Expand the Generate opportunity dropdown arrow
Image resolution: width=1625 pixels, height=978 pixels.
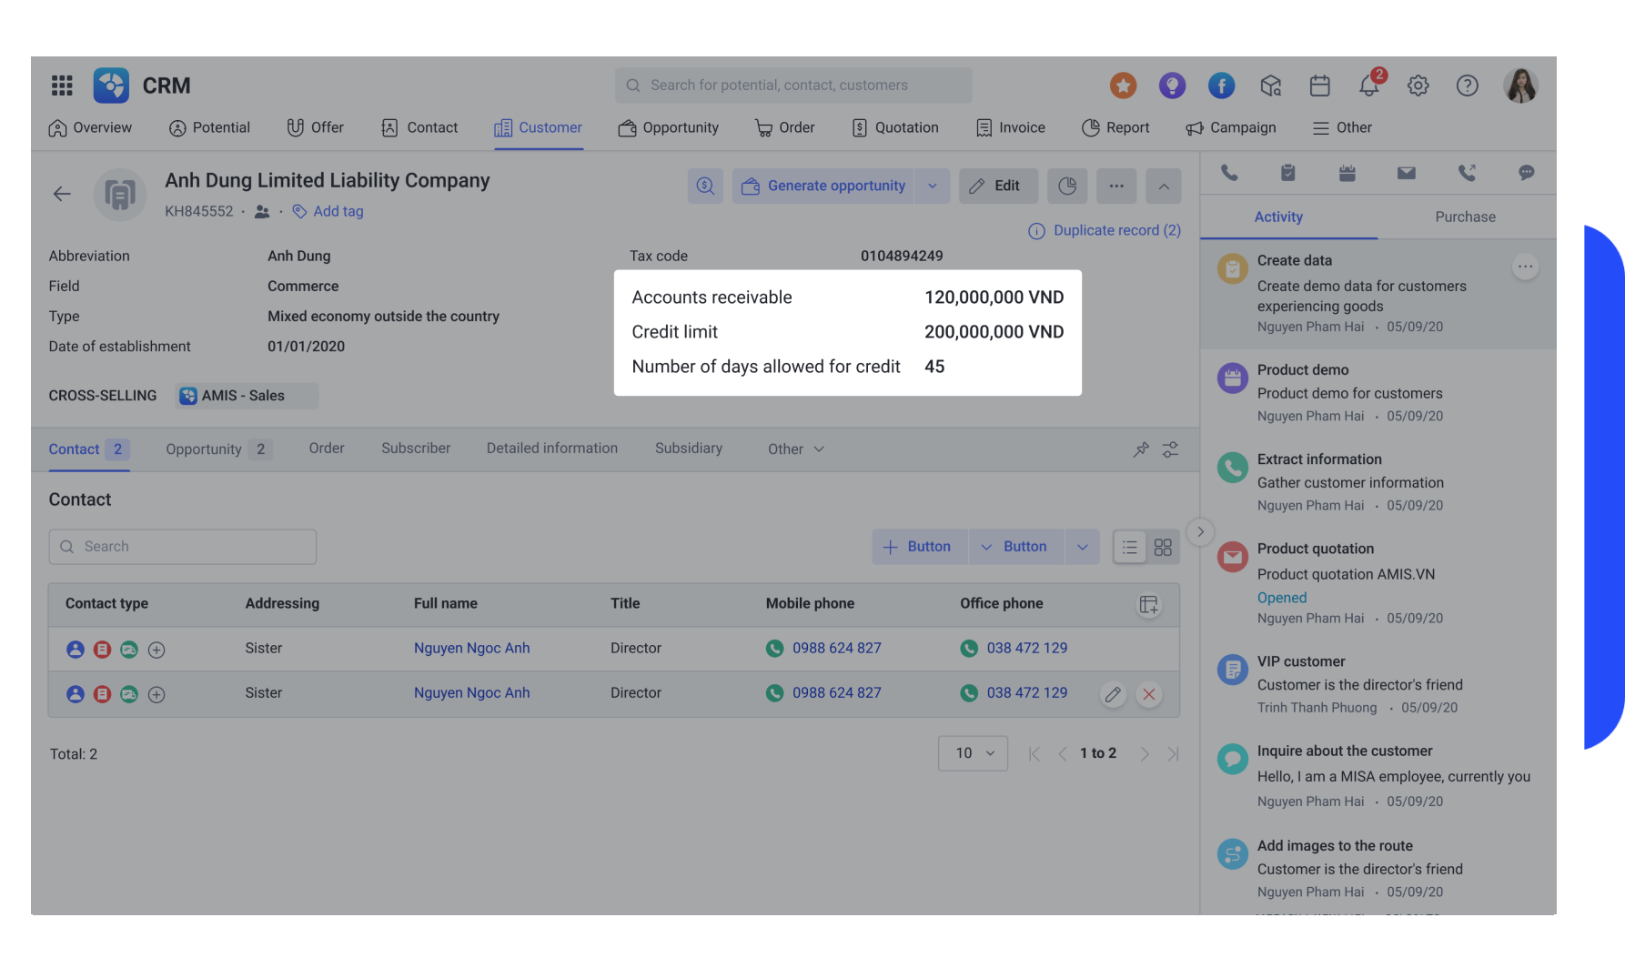(x=932, y=186)
